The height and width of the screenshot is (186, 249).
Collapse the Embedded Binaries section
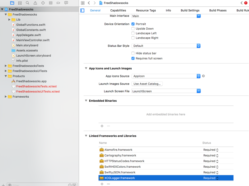(x=86, y=100)
